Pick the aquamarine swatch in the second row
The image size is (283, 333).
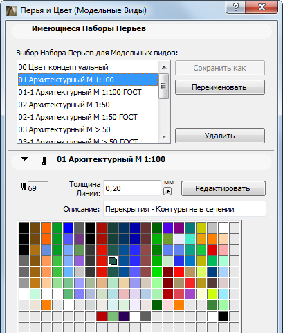pyautogui.click(x=190, y=239)
